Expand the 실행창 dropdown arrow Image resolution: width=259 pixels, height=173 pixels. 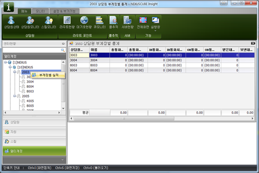coord(155,31)
